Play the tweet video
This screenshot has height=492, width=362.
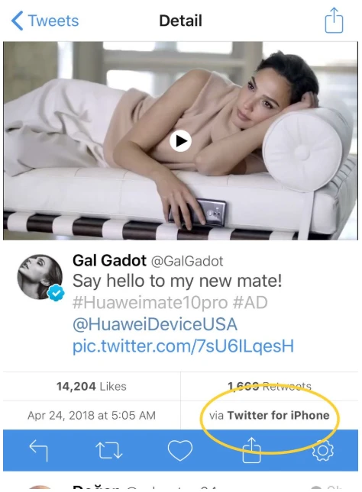click(180, 141)
